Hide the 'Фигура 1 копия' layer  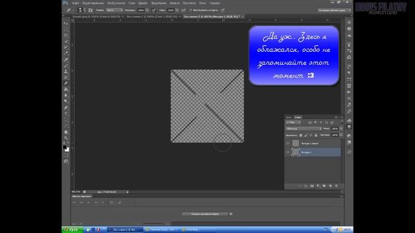(x=288, y=144)
